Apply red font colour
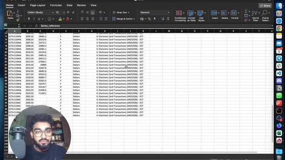This screenshot has width=285, height=160. [68, 19]
